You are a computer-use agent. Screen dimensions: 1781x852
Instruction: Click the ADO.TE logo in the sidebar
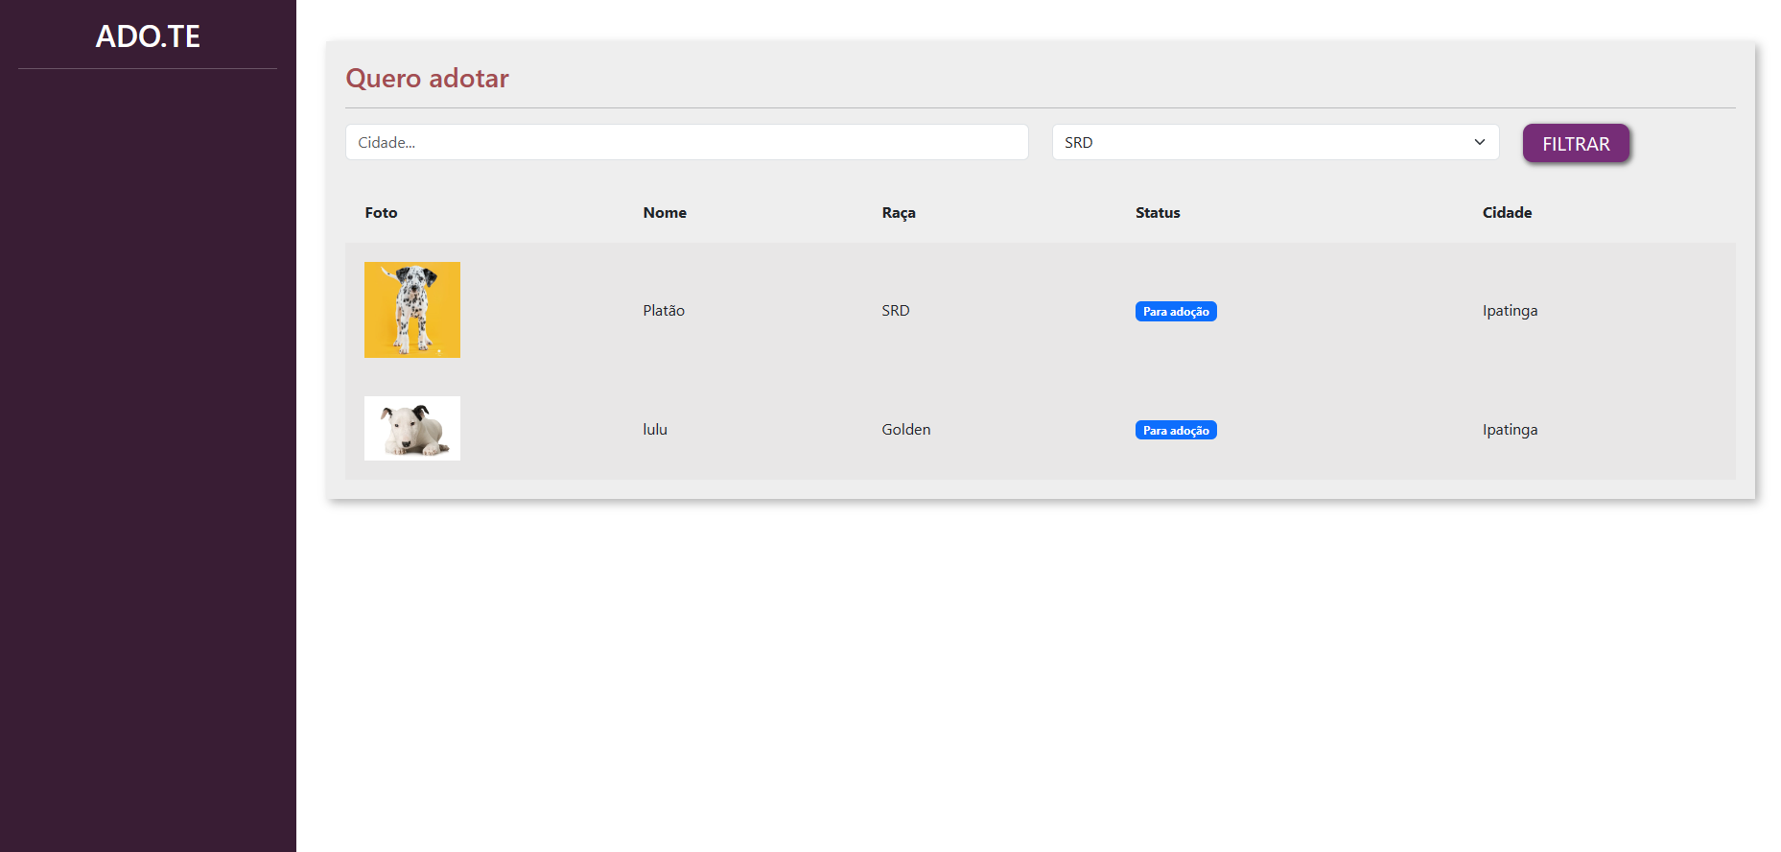coord(148,36)
